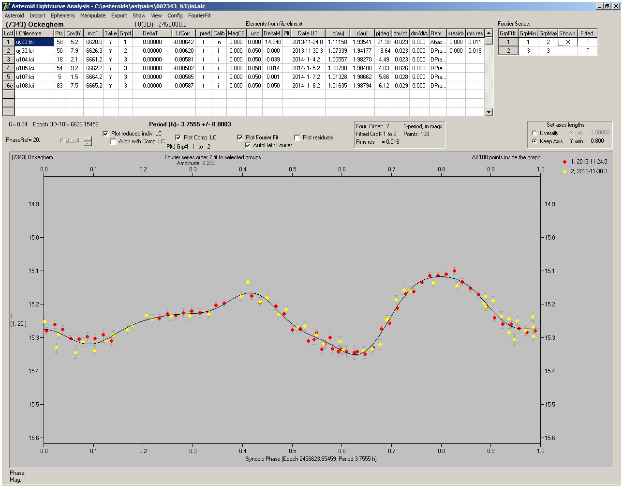Open the FourierFit menu
This screenshot has height=486, width=623.
pyautogui.click(x=199, y=15)
